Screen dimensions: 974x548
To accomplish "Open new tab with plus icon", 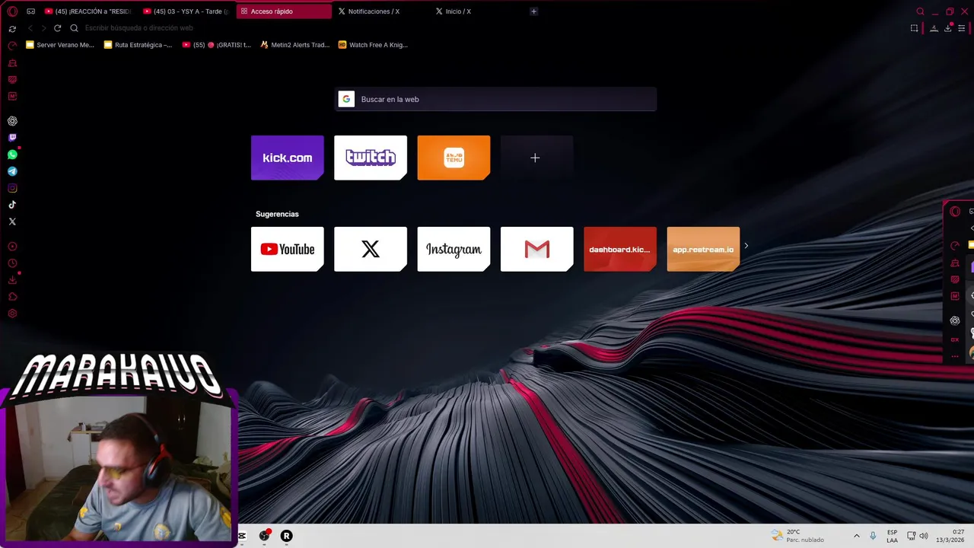I will [x=533, y=11].
